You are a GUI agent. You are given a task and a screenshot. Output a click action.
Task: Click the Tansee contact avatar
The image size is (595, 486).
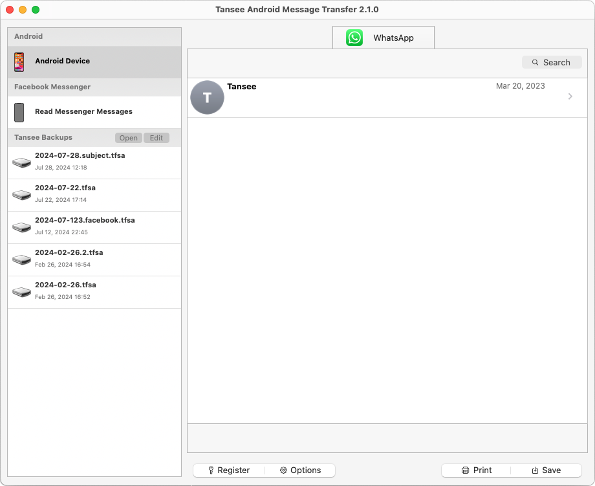tap(207, 98)
